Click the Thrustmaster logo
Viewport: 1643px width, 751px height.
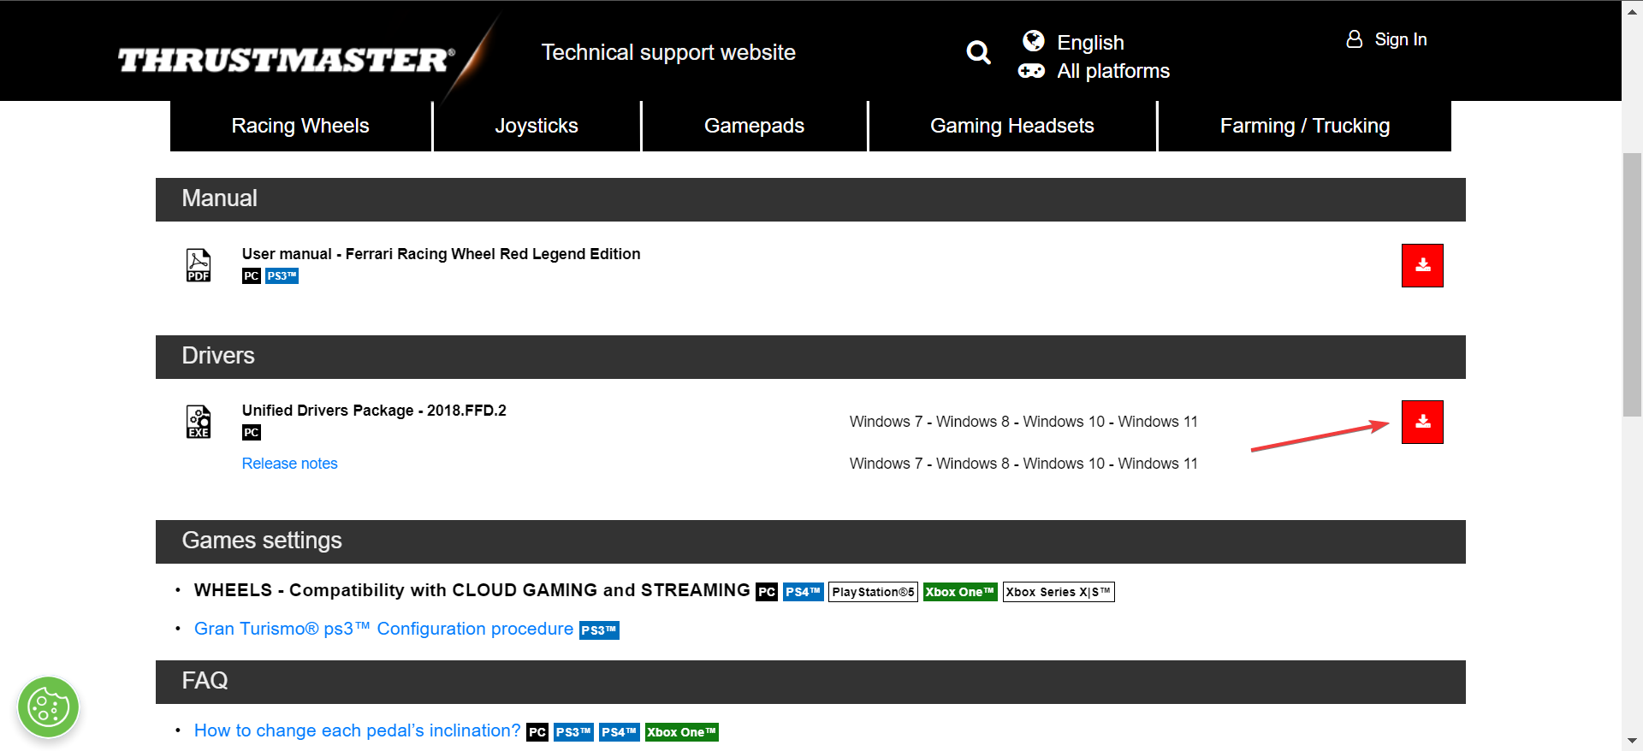[287, 60]
